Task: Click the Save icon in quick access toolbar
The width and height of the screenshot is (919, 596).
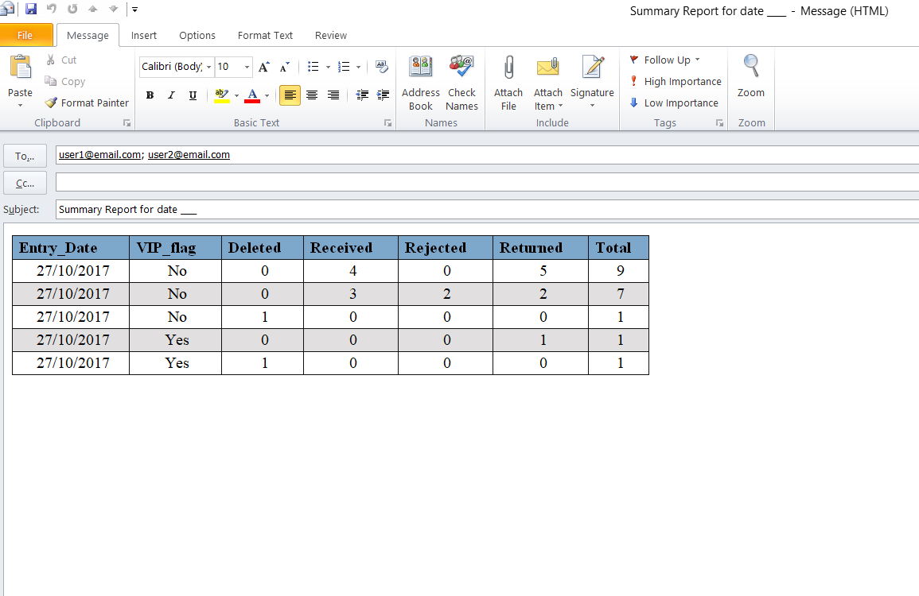Action: tap(31, 9)
